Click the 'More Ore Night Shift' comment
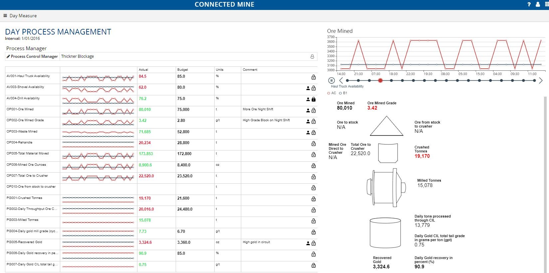Screen dimensions: 549x273 258,109
